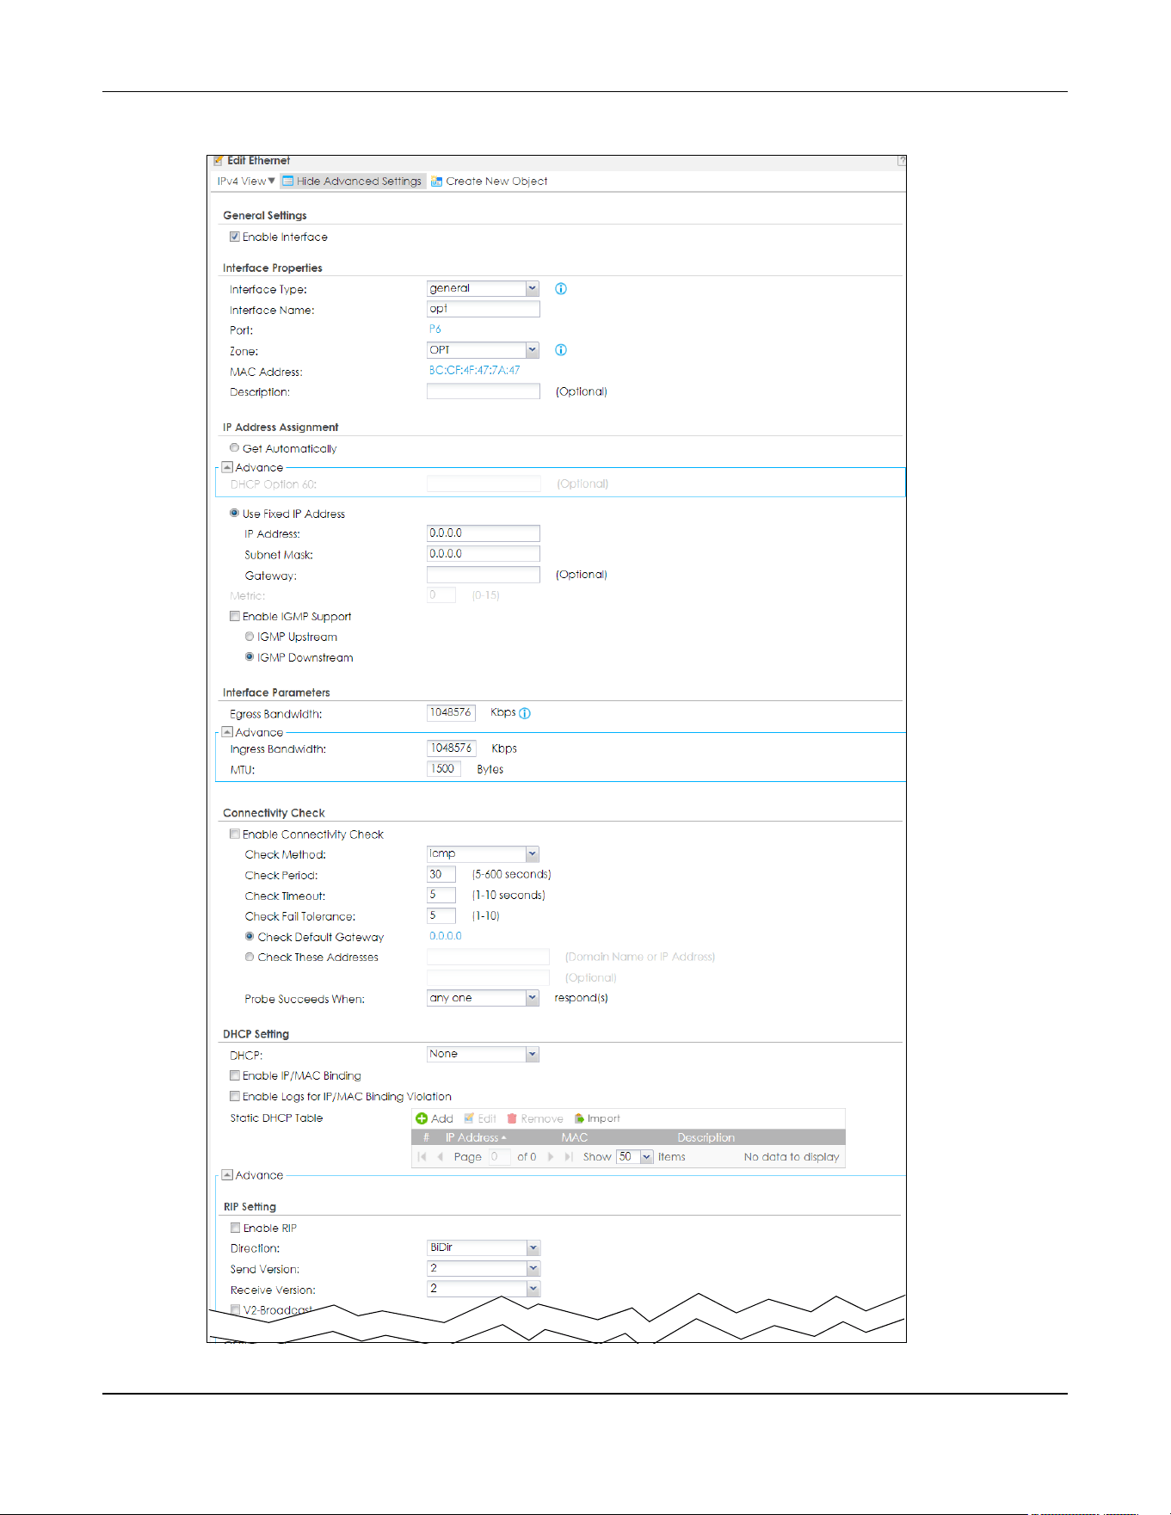1171x1515 pixels.
Task: Click into Check Timeout field
Action: click(x=441, y=896)
